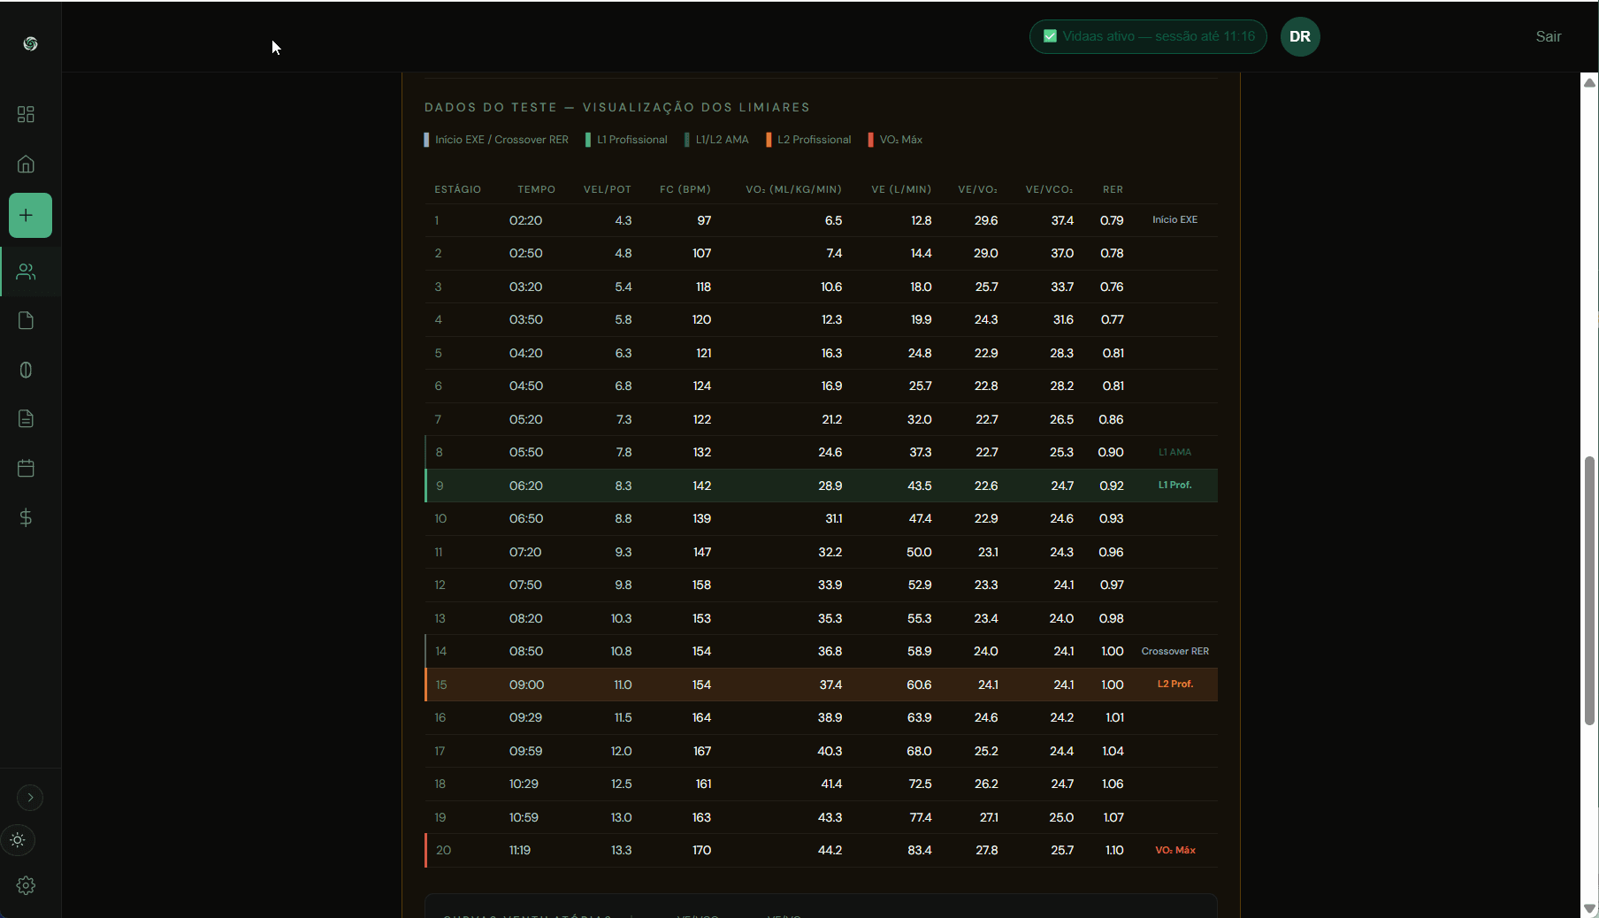Screen dimensions: 1599x918
Task: Open the document report icon
Action: pyautogui.click(x=26, y=418)
